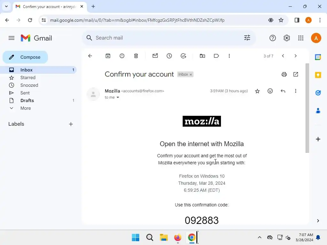Expand recipient details next to 'to me'

[x=118, y=97]
